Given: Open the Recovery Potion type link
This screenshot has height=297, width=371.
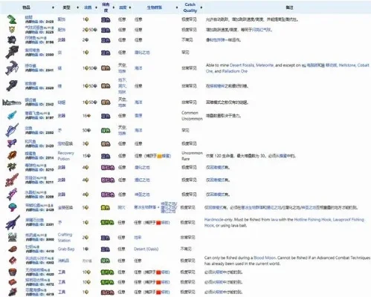Looking at the screenshot, I should click(x=65, y=156).
